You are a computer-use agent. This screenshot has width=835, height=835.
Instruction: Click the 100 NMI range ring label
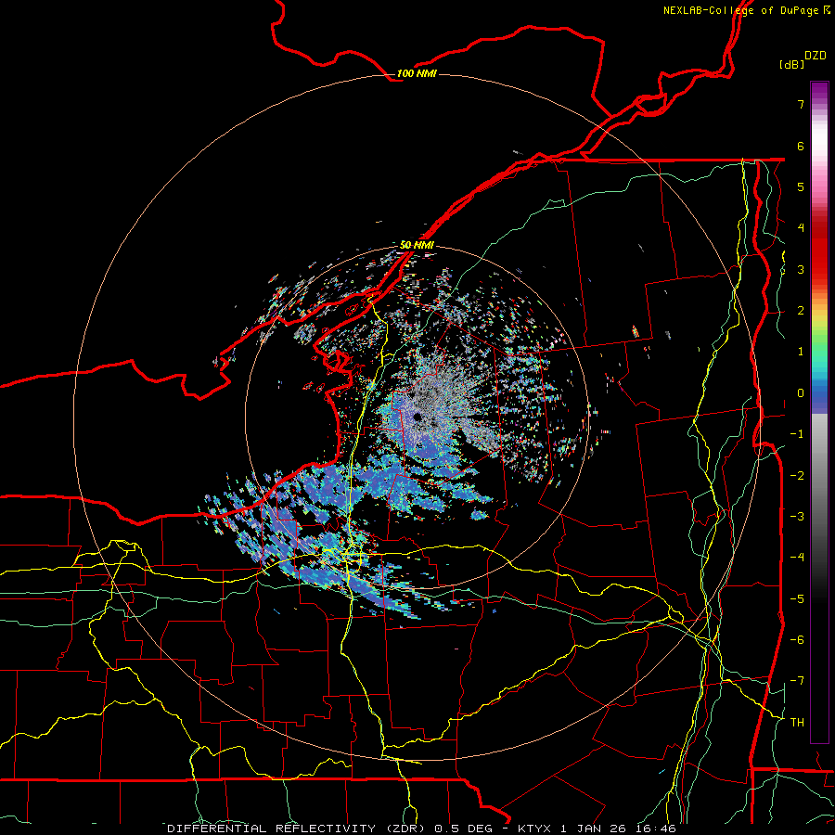(417, 73)
